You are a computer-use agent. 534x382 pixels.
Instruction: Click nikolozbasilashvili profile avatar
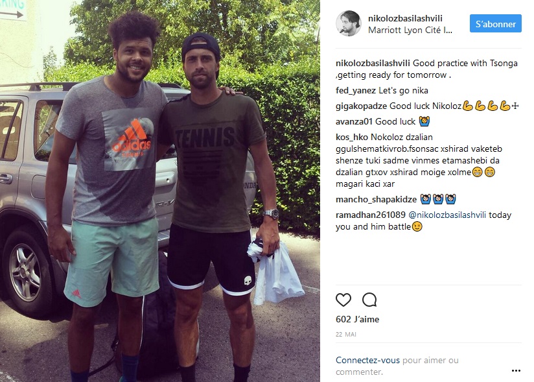349,23
